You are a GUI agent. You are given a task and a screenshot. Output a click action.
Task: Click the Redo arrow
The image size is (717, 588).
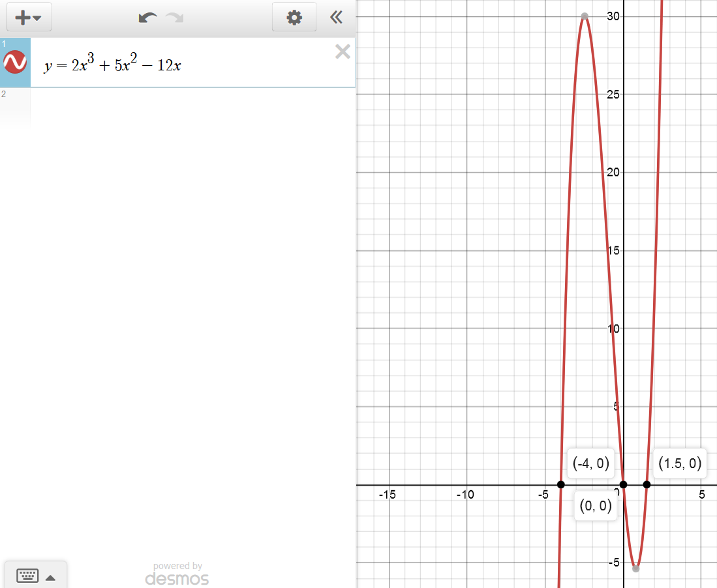click(x=174, y=18)
